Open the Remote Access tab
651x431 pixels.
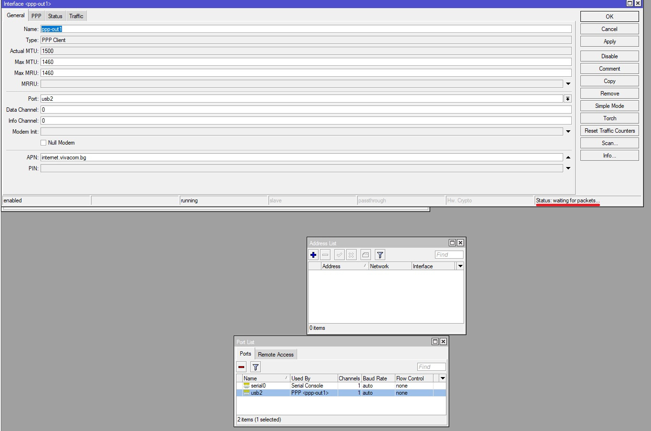(276, 355)
